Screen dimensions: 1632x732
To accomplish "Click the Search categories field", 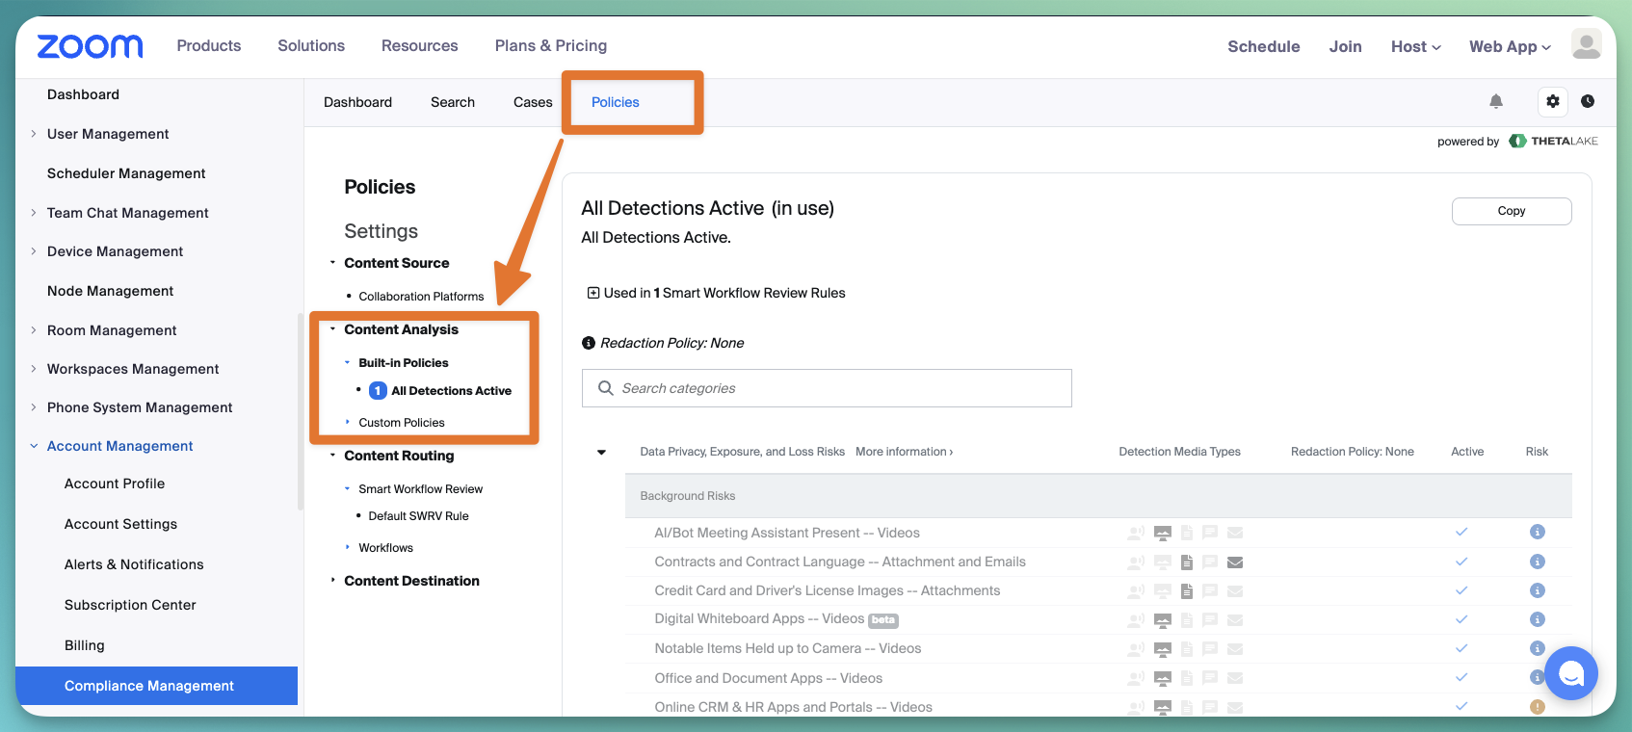I will pos(827,388).
